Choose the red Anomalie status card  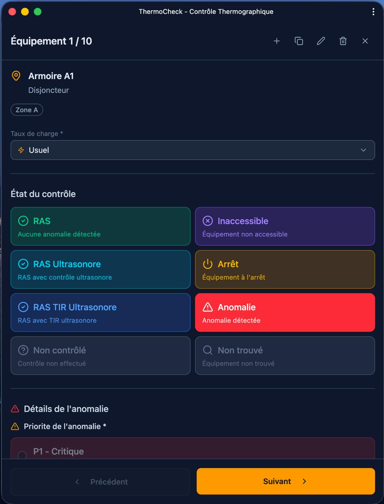(x=285, y=313)
